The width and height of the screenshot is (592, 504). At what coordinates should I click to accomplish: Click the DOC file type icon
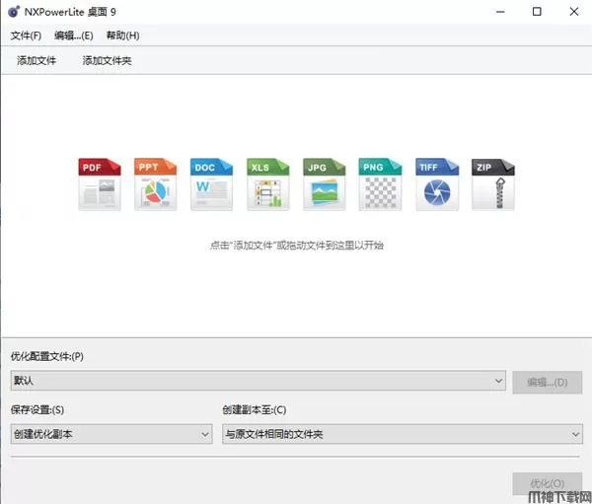[x=211, y=183]
